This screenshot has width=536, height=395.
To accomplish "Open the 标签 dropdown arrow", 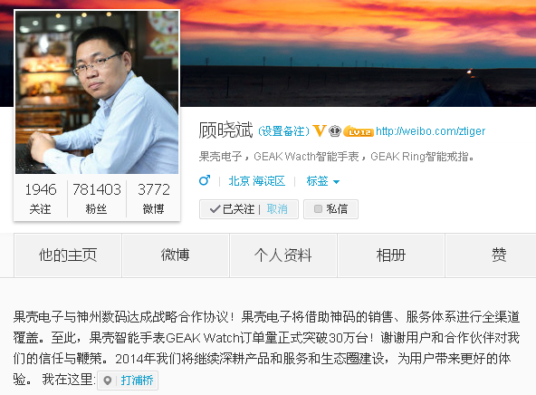I will (337, 182).
